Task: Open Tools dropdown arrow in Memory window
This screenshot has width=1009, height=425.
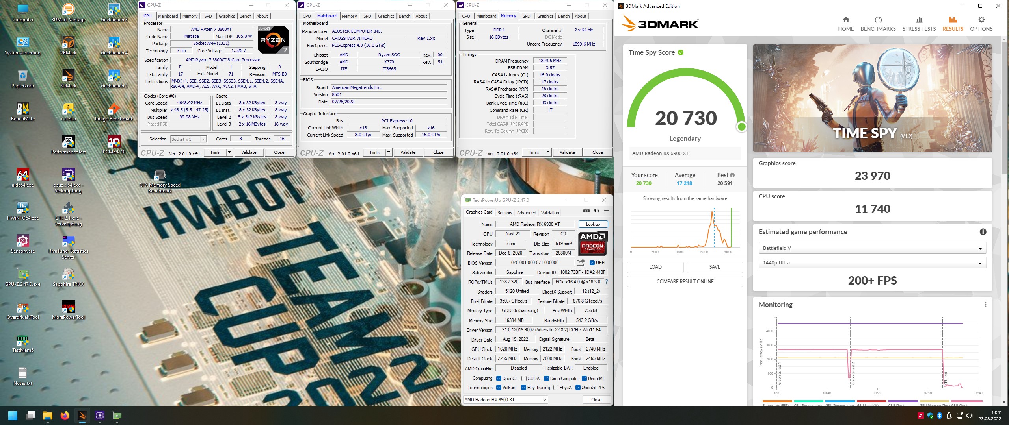Action: point(548,152)
